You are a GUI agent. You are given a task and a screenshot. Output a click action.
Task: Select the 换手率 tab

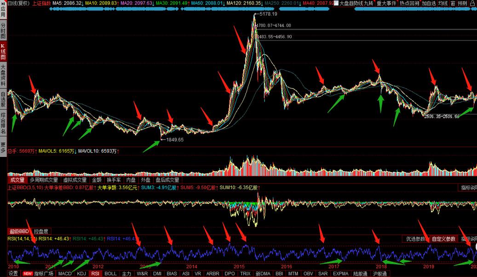point(114,180)
